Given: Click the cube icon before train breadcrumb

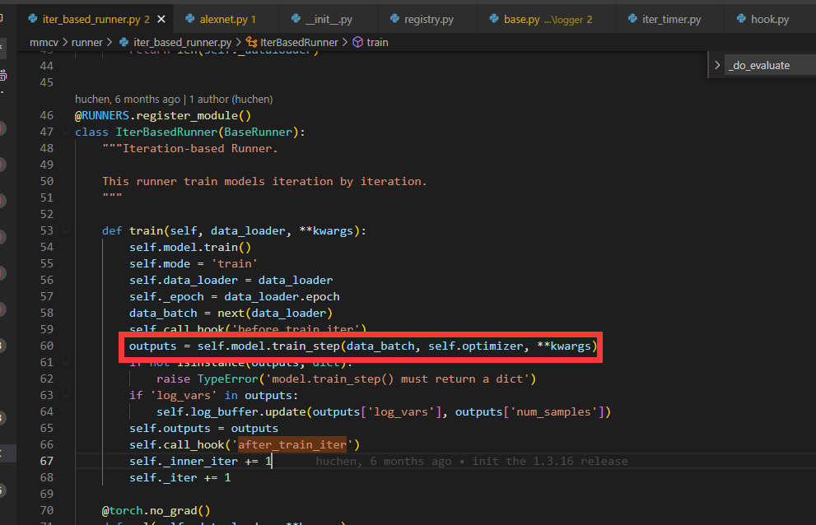Looking at the screenshot, I should tap(357, 42).
